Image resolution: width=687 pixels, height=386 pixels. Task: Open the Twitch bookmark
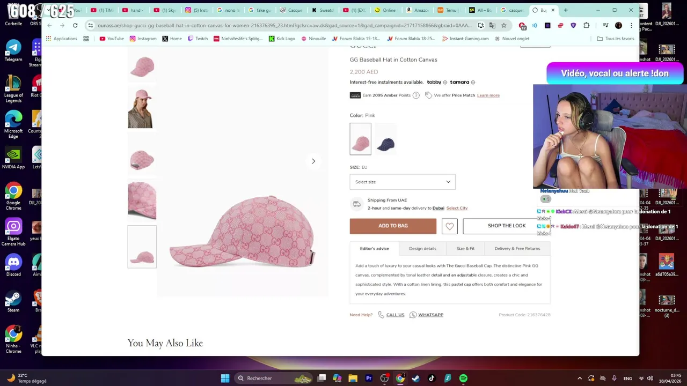pos(198,39)
